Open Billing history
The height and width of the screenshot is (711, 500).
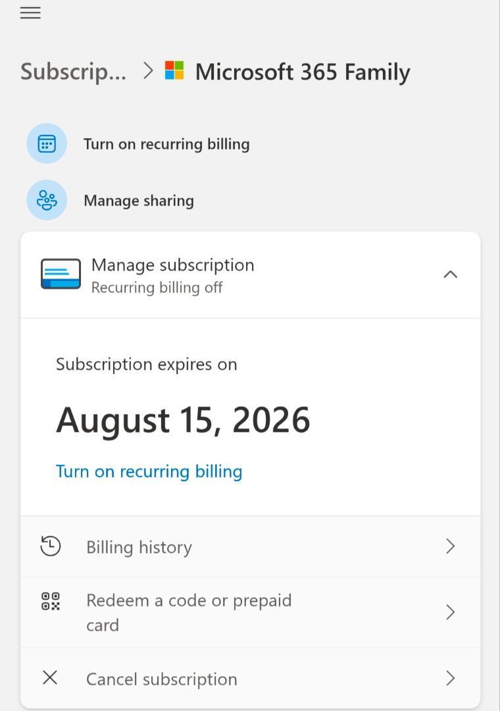[250, 546]
